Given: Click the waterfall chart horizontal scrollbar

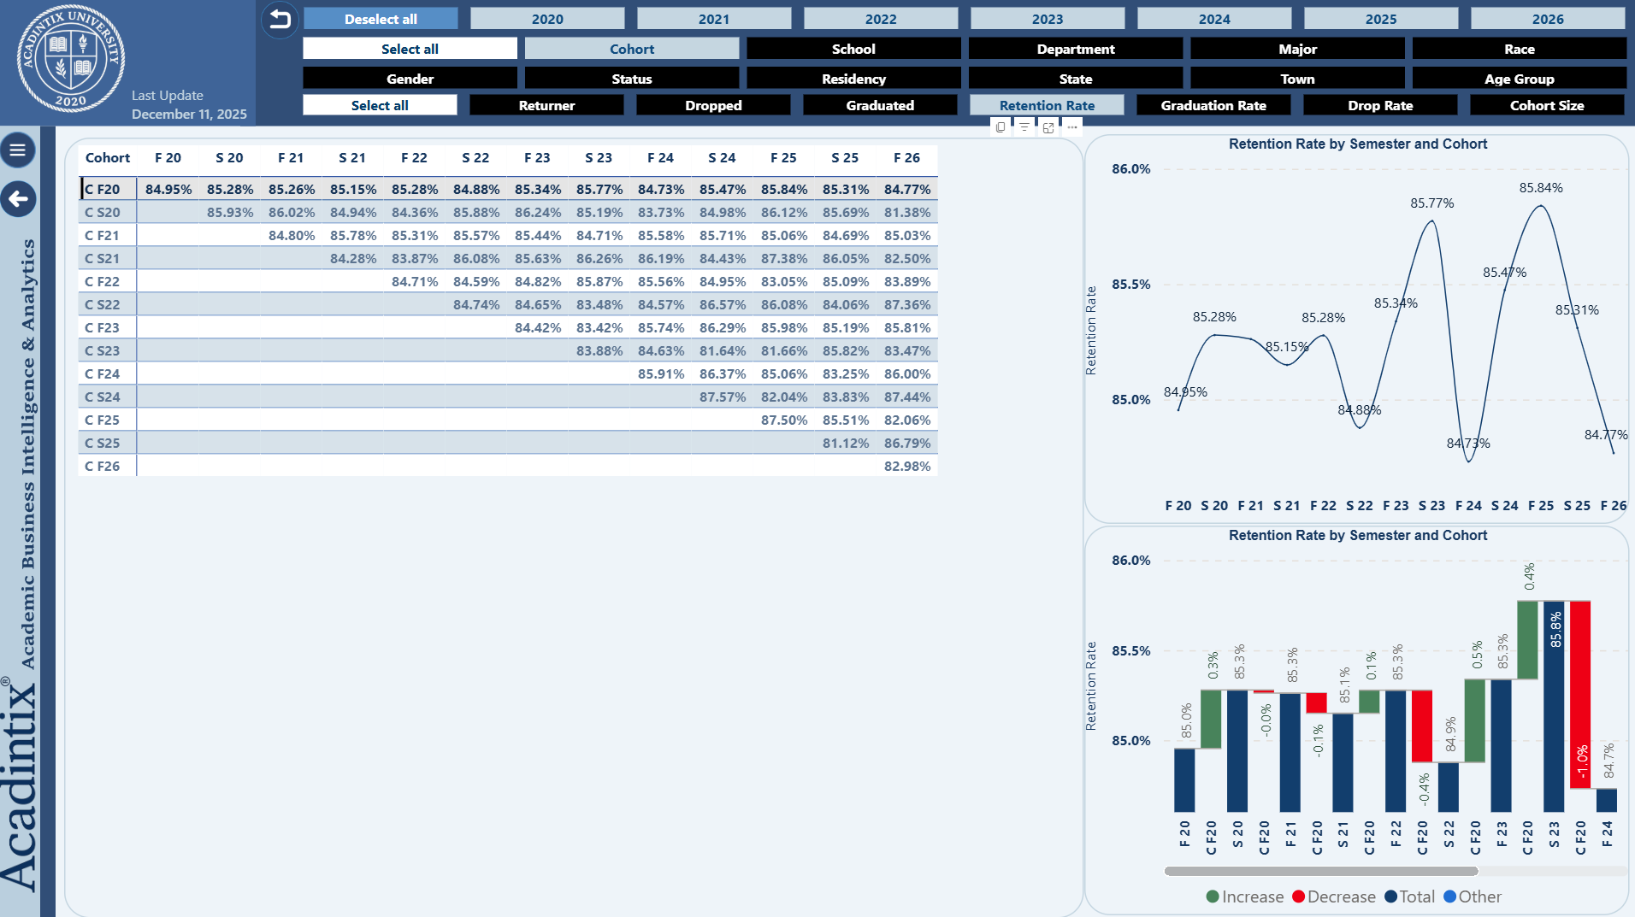Looking at the screenshot, I should click(1320, 871).
